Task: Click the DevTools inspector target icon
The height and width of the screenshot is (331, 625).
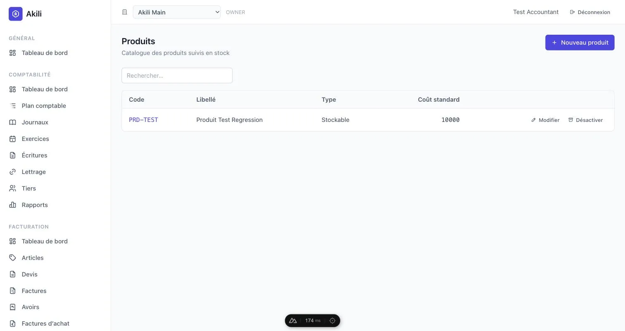Action: [x=332, y=321]
